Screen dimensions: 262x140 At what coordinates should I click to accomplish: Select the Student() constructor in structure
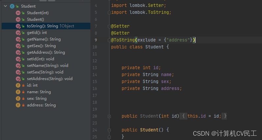point(46,19)
